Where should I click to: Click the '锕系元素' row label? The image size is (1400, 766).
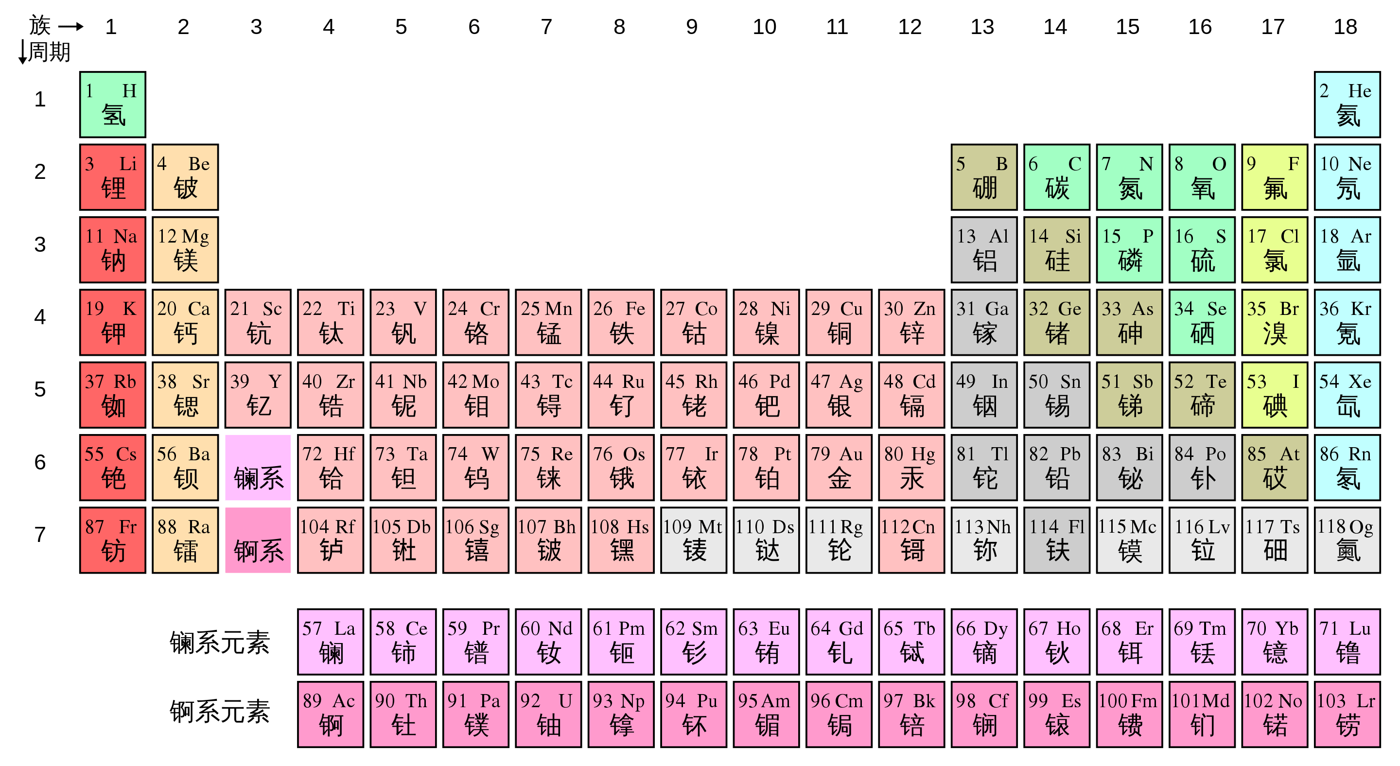pos(220,711)
